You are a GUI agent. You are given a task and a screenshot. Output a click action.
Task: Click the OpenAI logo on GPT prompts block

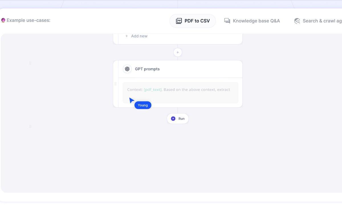[127, 69]
